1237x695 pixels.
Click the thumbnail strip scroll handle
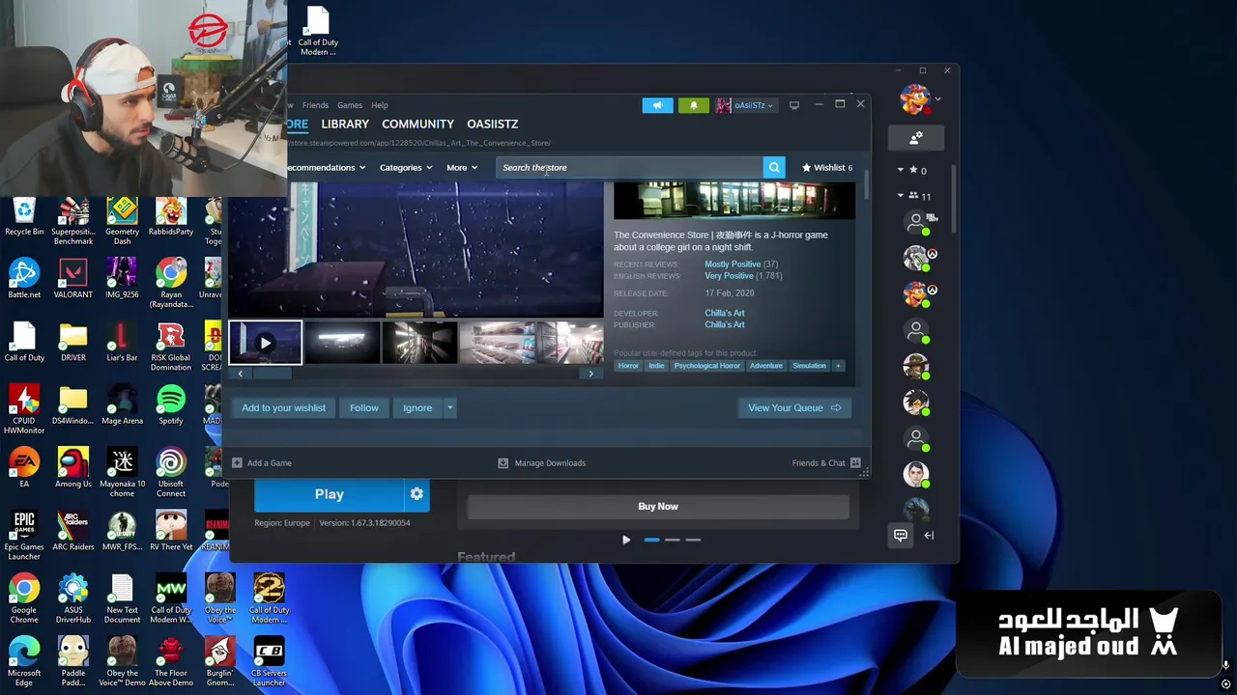point(272,374)
